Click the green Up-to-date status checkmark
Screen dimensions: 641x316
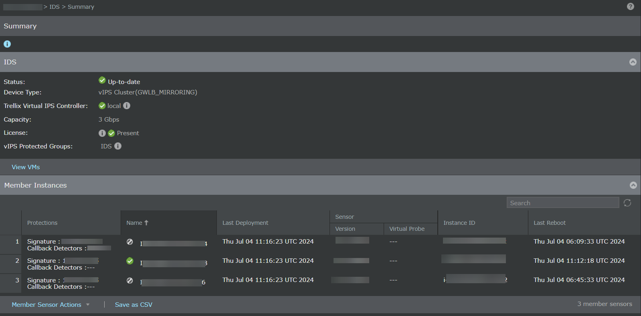click(102, 80)
